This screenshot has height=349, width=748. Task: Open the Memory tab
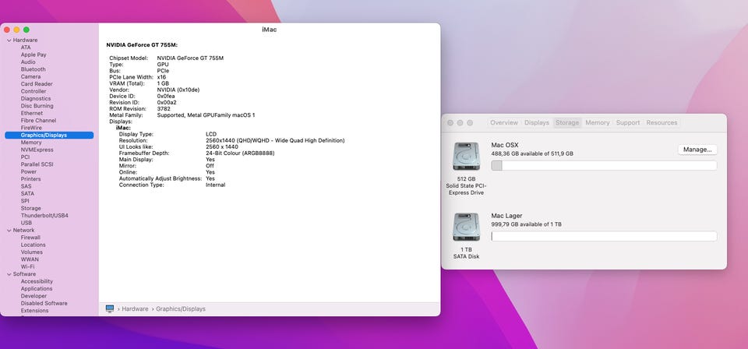tap(598, 122)
